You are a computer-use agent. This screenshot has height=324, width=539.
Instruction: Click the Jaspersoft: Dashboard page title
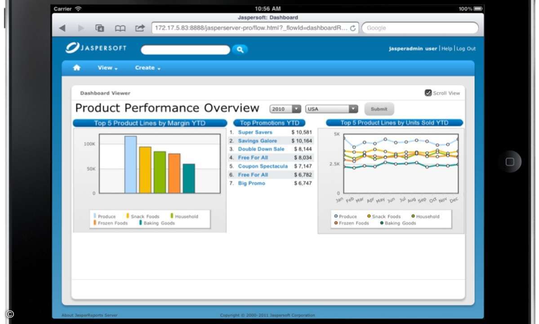268,17
